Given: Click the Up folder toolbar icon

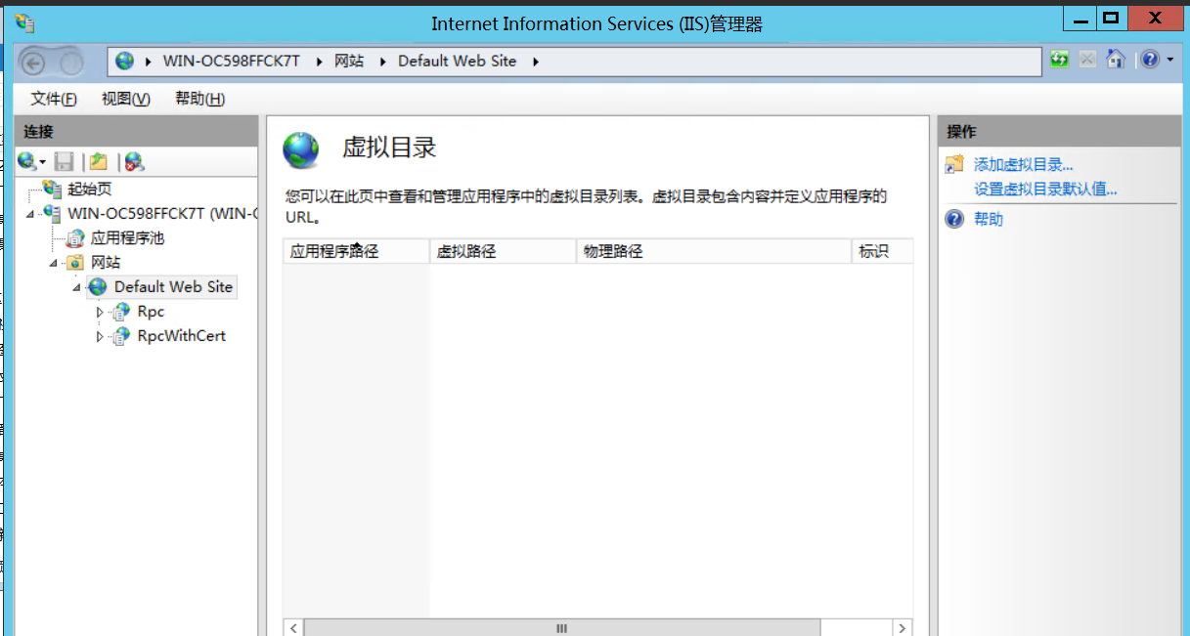Looking at the screenshot, I should point(99,161).
